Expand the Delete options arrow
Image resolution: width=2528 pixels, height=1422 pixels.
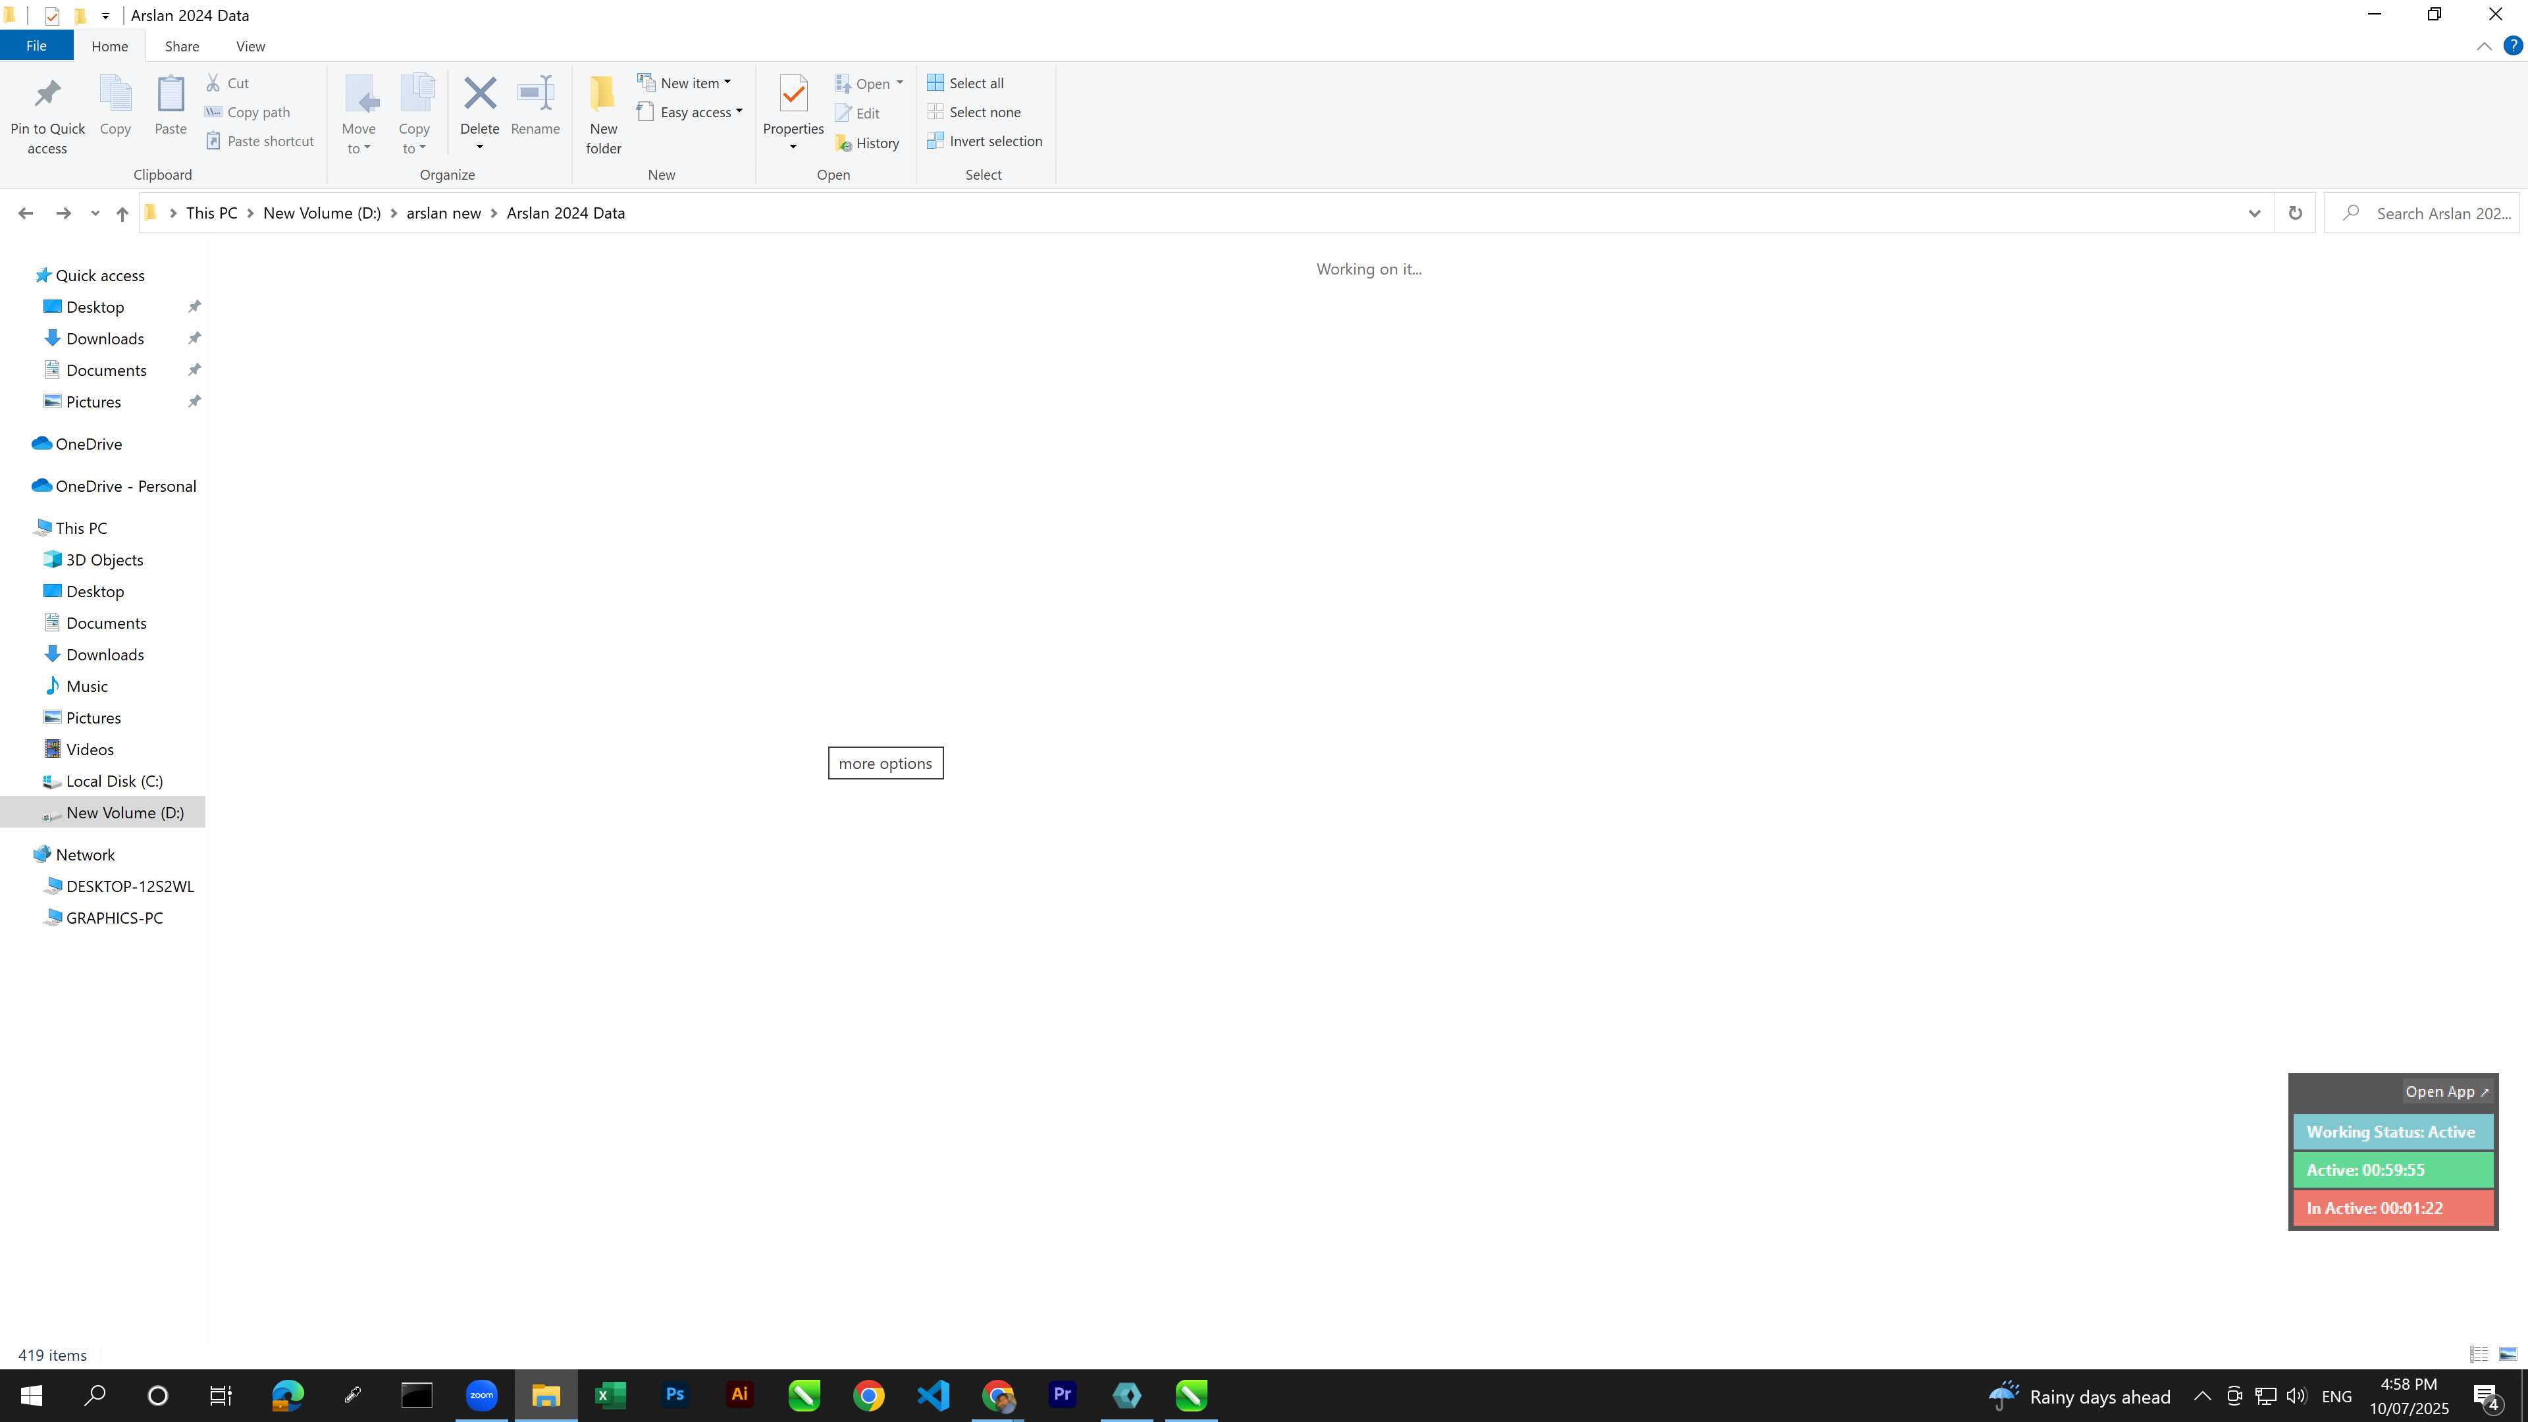coord(480,147)
